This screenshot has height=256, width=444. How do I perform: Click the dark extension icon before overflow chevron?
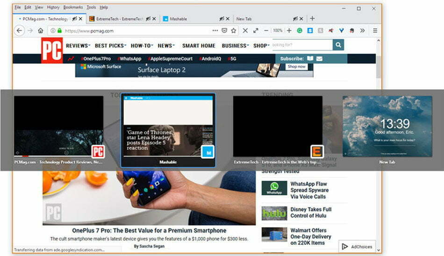351,30
